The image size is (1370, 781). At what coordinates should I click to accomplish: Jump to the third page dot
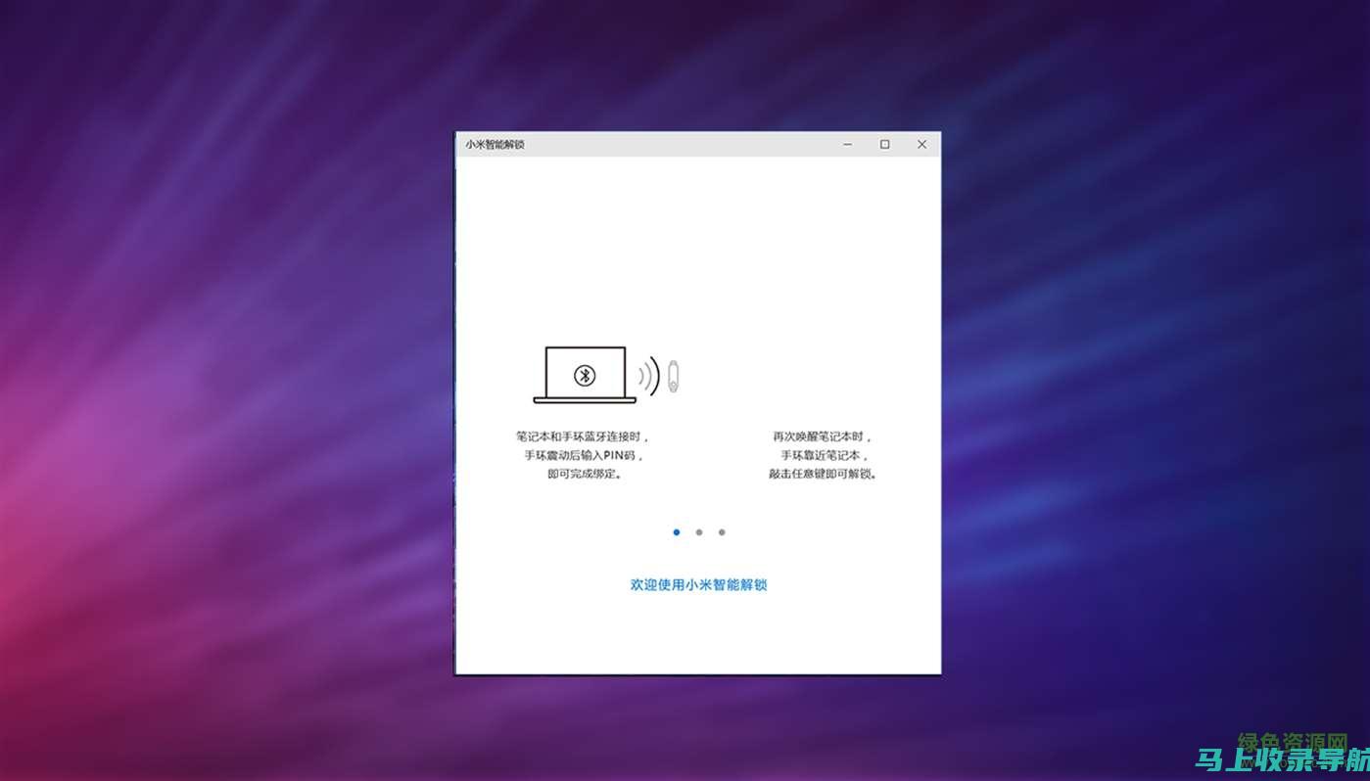pos(722,532)
